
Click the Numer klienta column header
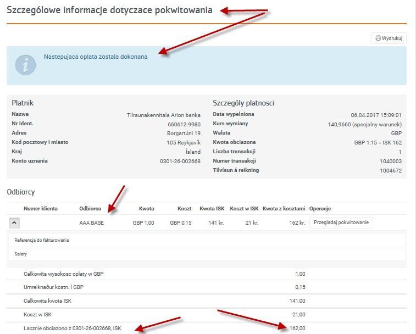point(41,209)
